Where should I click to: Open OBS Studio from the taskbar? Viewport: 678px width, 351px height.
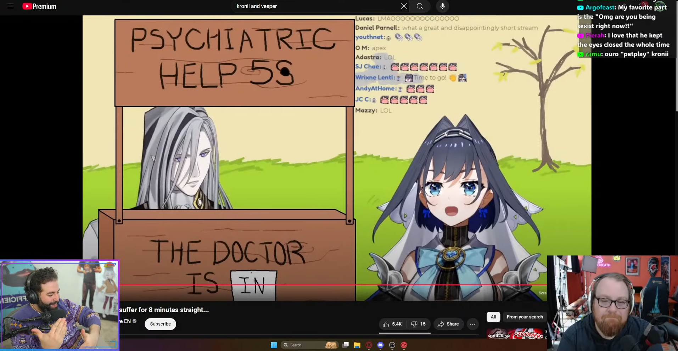click(392, 345)
